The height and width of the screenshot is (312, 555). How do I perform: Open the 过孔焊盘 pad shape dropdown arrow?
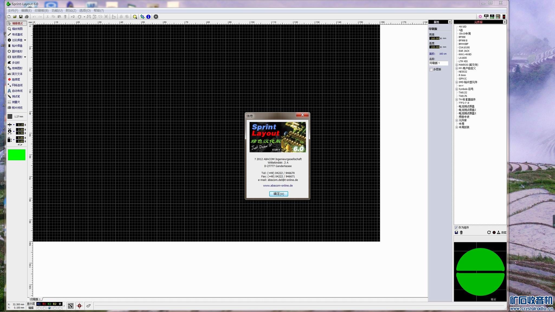[25, 40]
